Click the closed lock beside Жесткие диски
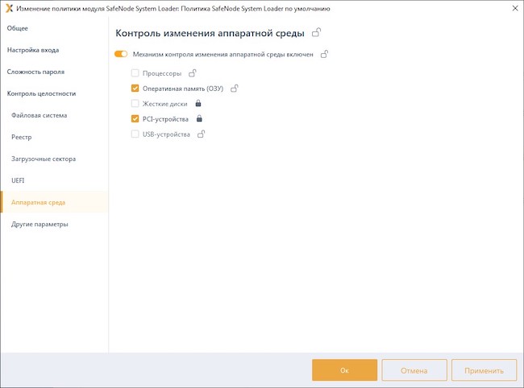 tap(198, 104)
